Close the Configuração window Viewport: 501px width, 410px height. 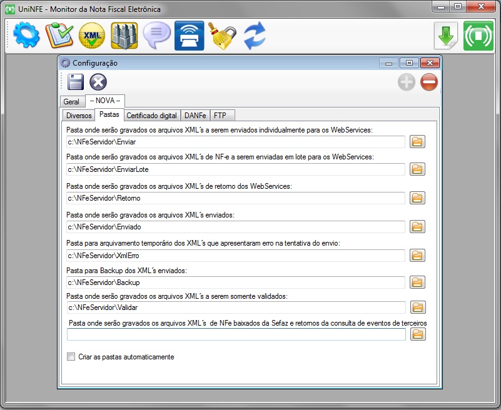click(430, 63)
